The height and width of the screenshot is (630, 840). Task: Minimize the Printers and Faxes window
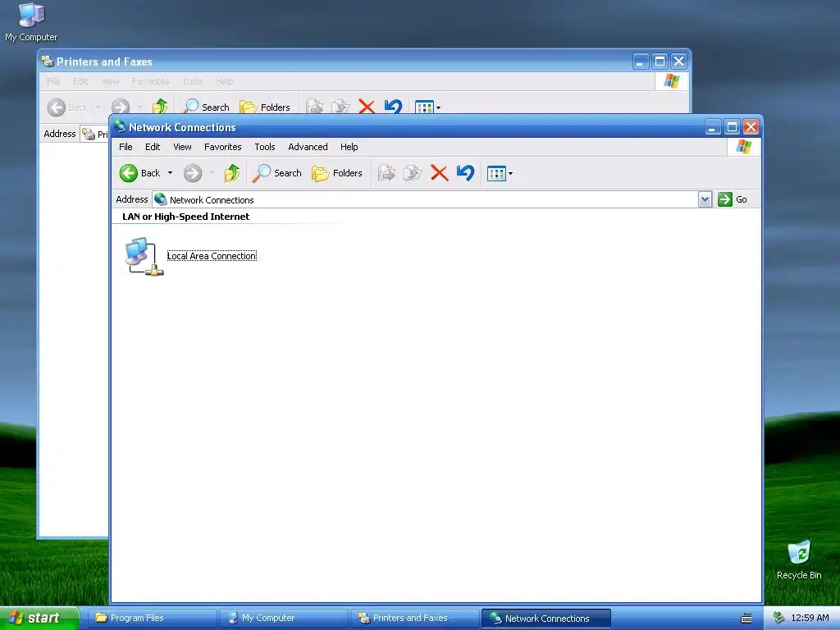pyautogui.click(x=641, y=62)
